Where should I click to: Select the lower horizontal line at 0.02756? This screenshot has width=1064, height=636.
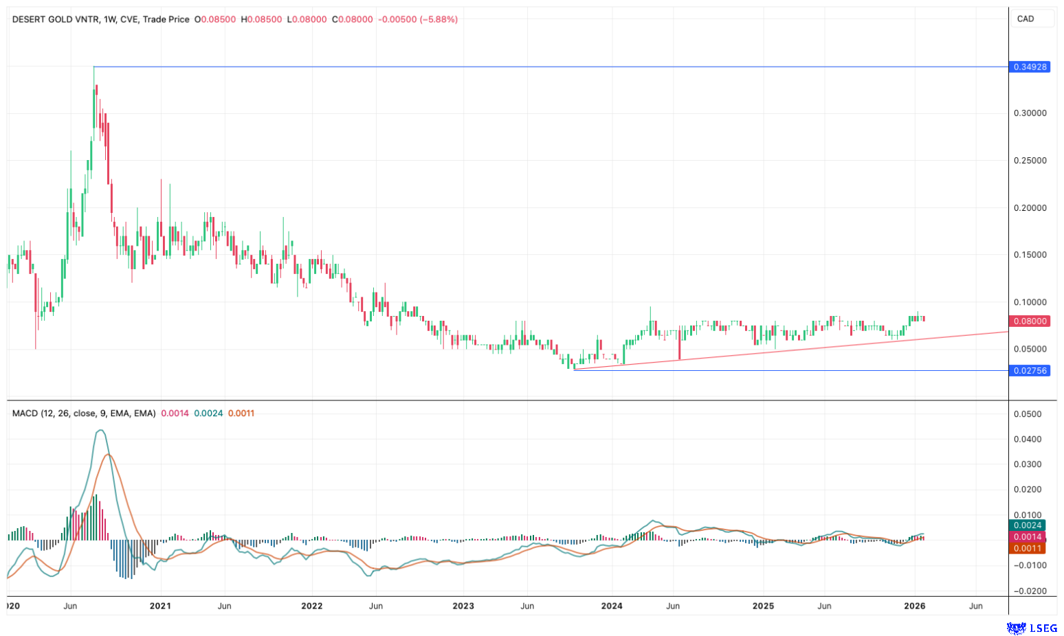pos(790,371)
